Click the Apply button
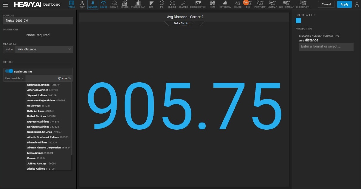The height and width of the screenshot is (189, 361). click(x=344, y=4)
